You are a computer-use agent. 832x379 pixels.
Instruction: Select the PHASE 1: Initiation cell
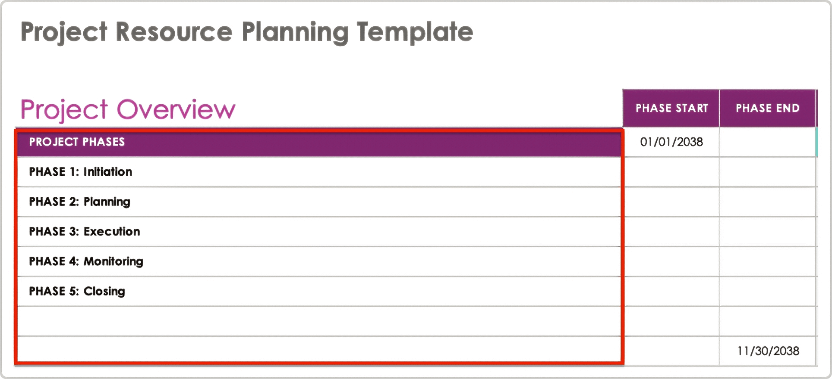tap(318, 172)
